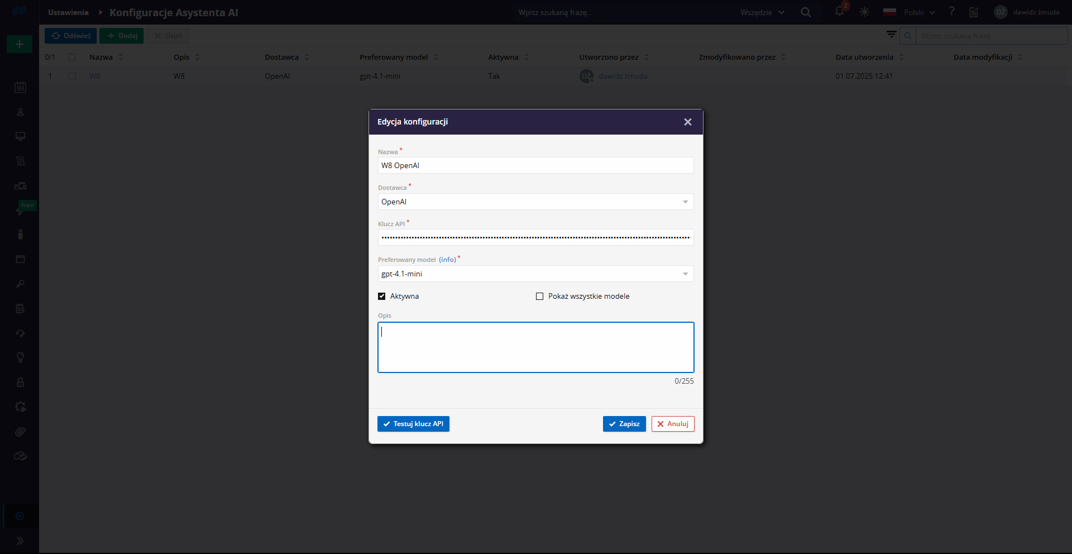Click the Klucz API password field
Viewport: 1072px width, 554px height.
(x=536, y=237)
